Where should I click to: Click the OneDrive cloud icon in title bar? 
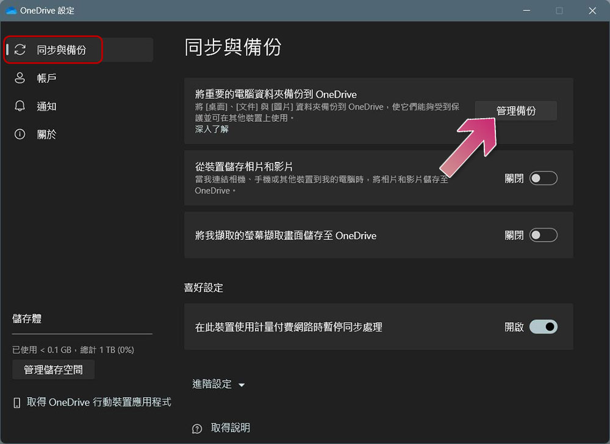coord(11,10)
